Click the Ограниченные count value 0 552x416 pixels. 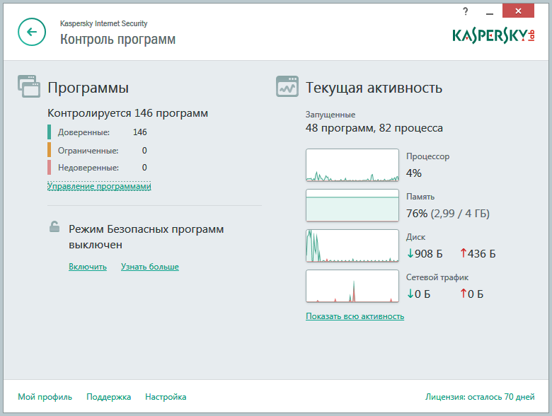(x=144, y=151)
